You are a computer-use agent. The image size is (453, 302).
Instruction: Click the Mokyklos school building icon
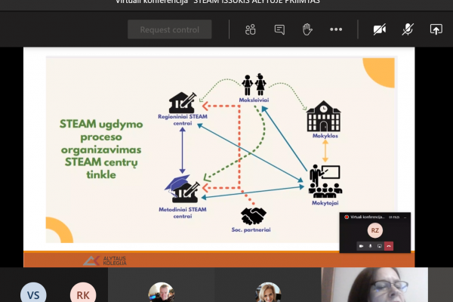[x=324, y=116]
